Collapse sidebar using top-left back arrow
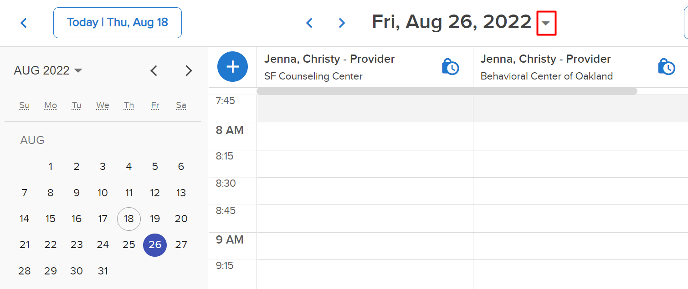 coord(24,23)
